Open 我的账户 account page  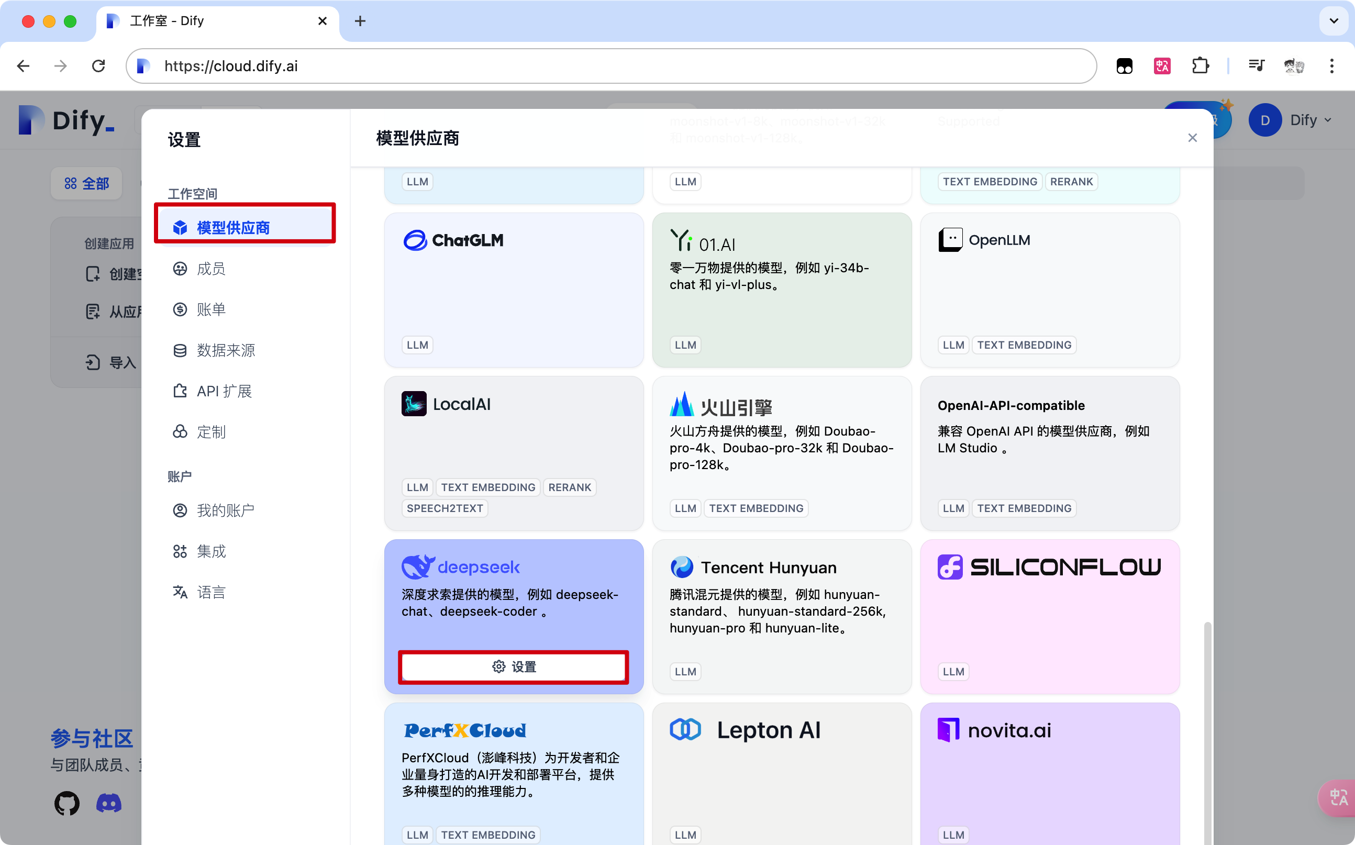225,510
